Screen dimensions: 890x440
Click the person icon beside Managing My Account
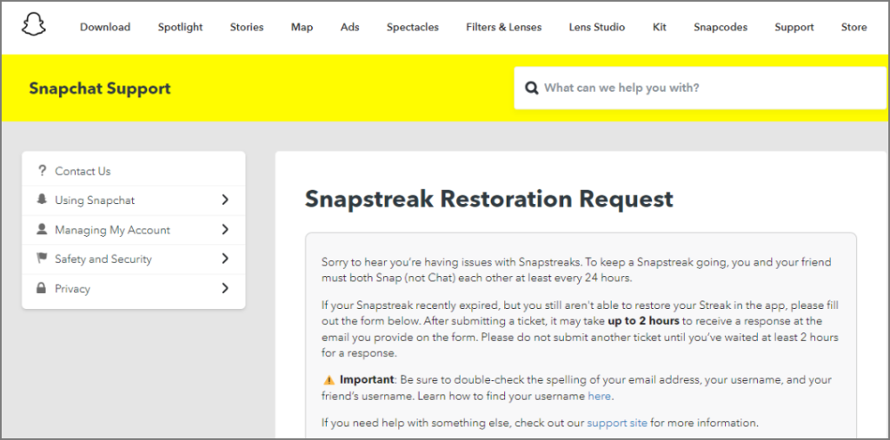pos(41,230)
